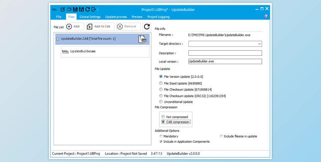Click Location : Project Not Saved status
The height and width of the screenshot is (162, 321).
click(126, 153)
